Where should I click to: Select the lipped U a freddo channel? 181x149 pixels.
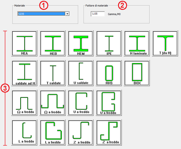coord(109,103)
